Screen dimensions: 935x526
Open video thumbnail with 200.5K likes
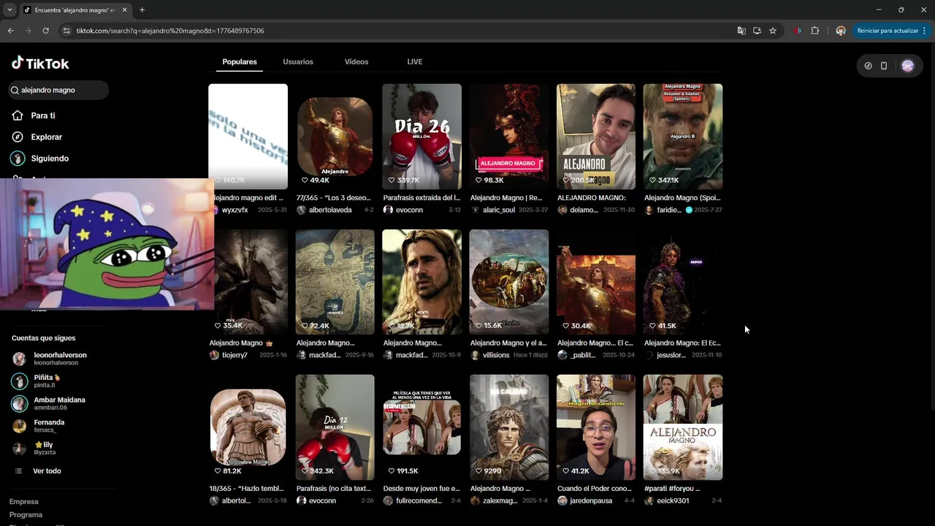[x=595, y=137]
